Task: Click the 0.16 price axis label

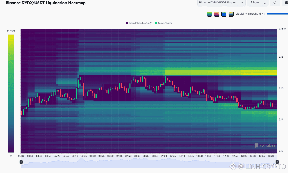Action: click(x=281, y=57)
